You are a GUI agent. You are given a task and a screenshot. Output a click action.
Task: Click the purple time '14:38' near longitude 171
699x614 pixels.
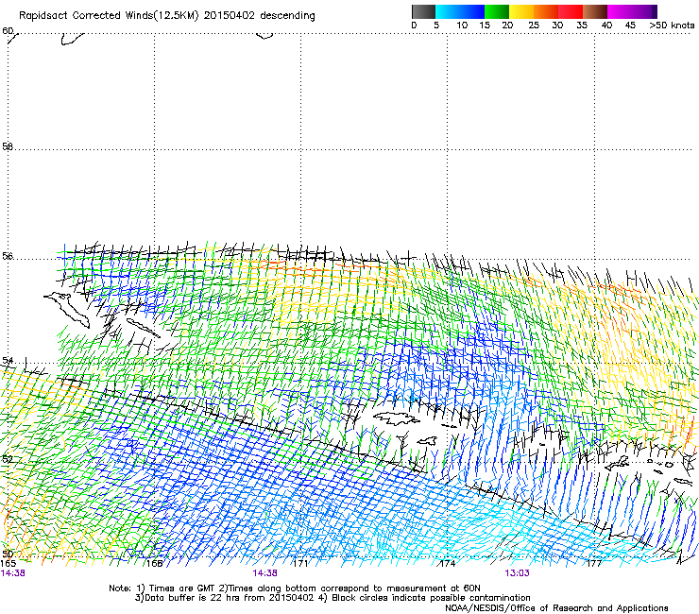264,573
